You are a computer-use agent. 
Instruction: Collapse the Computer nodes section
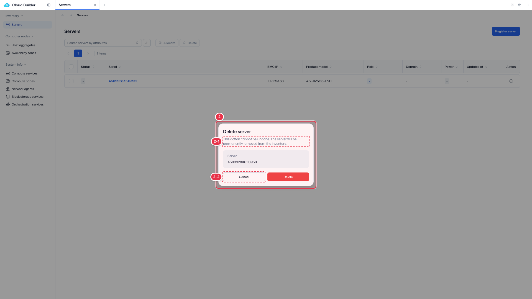pyautogui.click(x=20, y=36)
